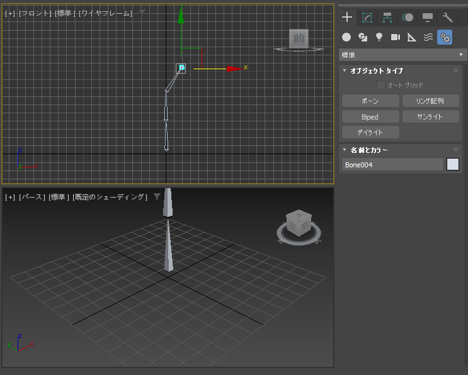
Task: Click the [+] menu in perspective viewport
Action: [x=10, y=197]
